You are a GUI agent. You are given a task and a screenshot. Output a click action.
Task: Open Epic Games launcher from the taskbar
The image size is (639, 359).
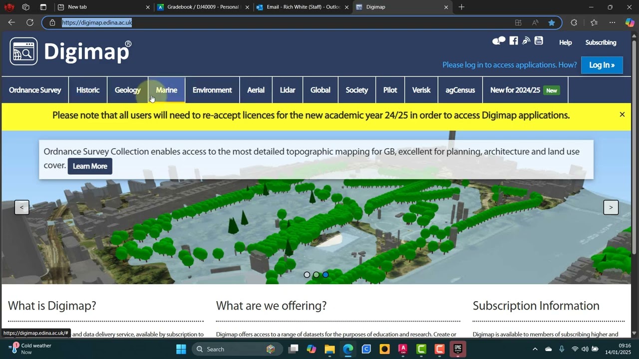(458, 349)
